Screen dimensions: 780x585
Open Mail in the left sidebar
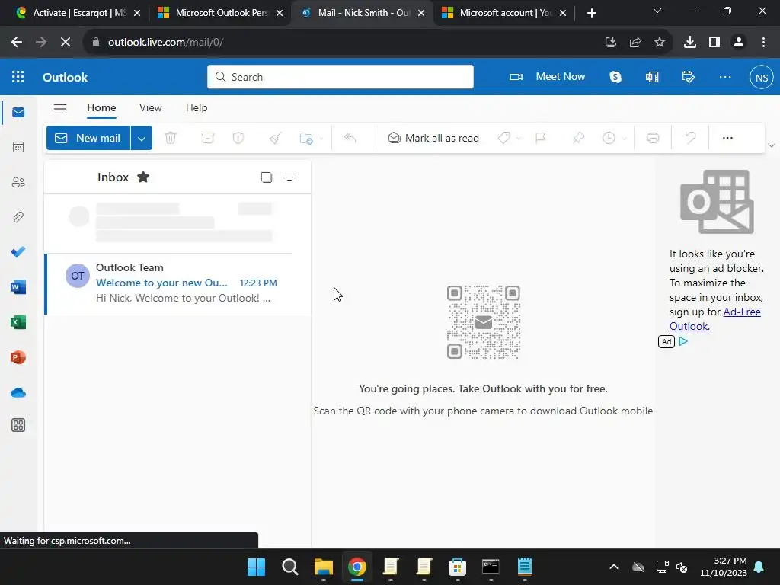pos(18,113)
